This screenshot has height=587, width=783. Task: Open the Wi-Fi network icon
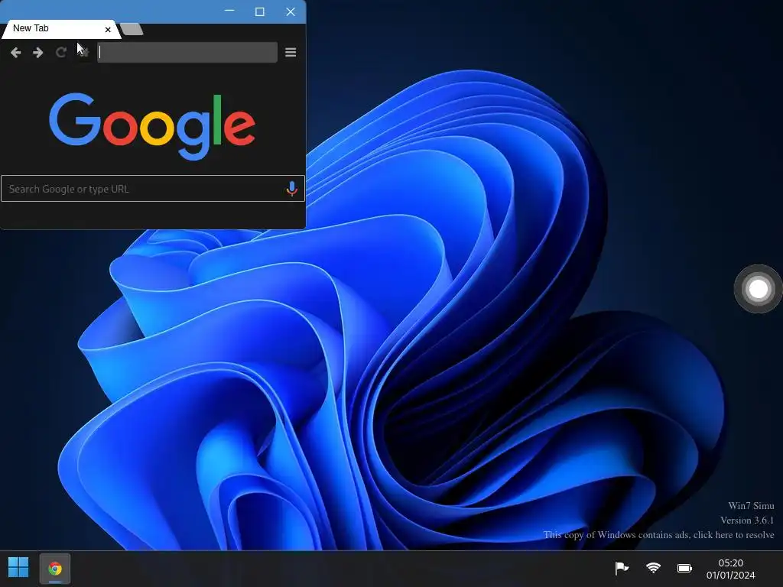(x=653, y=568)
